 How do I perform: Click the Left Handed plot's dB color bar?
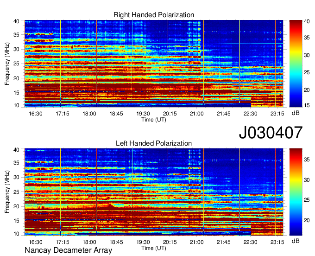[296, 192]
